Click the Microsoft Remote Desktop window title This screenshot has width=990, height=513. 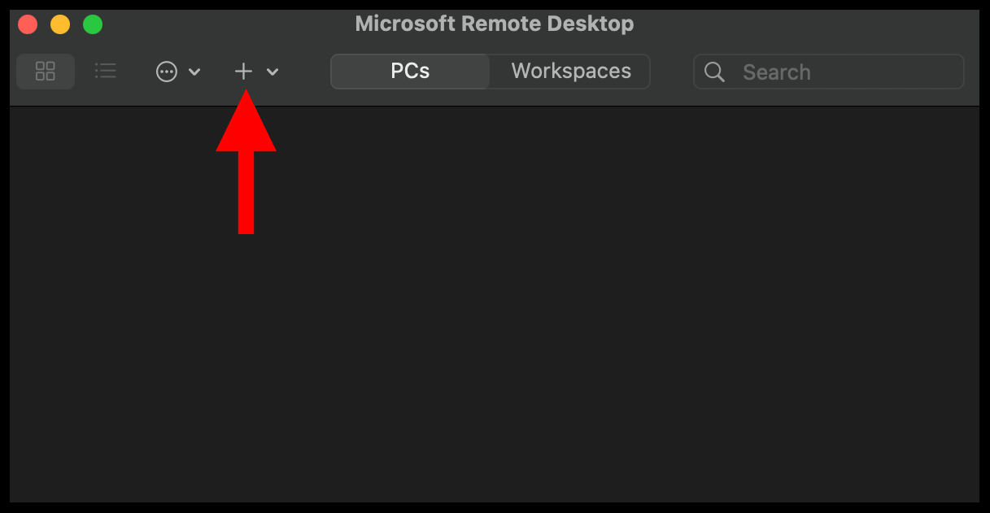[x=495, y=24]
